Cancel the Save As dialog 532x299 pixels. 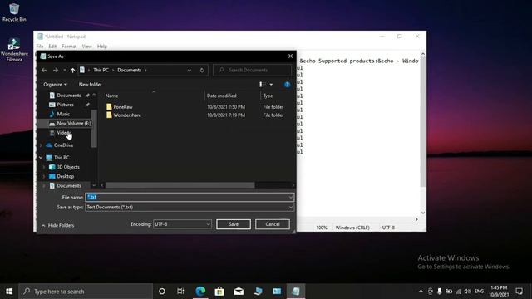[x=273, y=224]
